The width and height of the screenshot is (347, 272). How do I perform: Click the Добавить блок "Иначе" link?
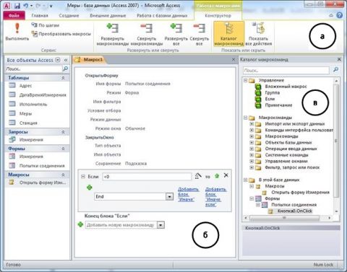(188, 194)
